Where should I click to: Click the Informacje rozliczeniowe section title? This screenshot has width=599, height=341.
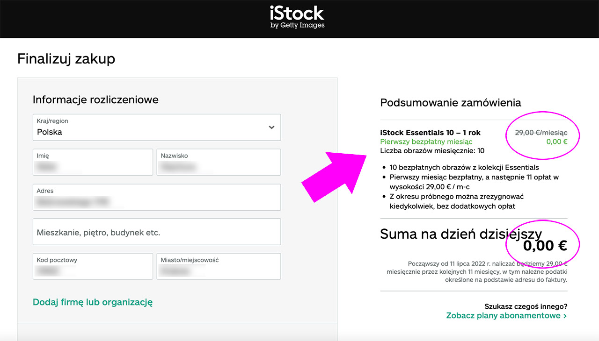(95, 99)
